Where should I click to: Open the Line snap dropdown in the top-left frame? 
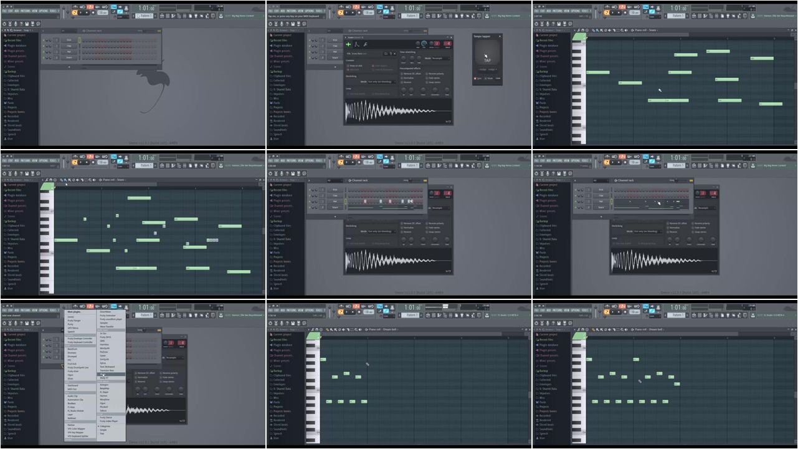coord(123,17)
